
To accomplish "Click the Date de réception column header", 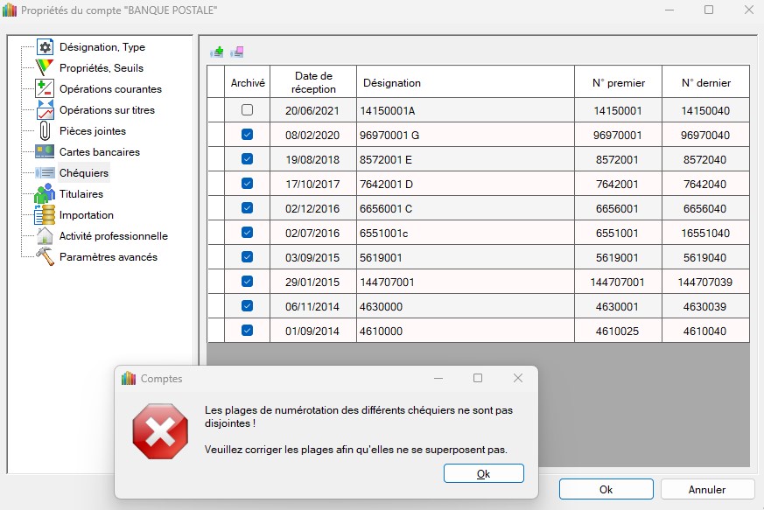I will coord(315,82).
